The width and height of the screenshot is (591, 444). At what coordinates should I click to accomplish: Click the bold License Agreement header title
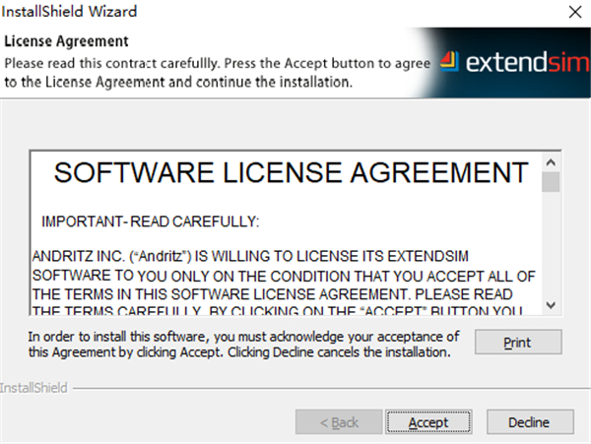[x=67, y=41]
